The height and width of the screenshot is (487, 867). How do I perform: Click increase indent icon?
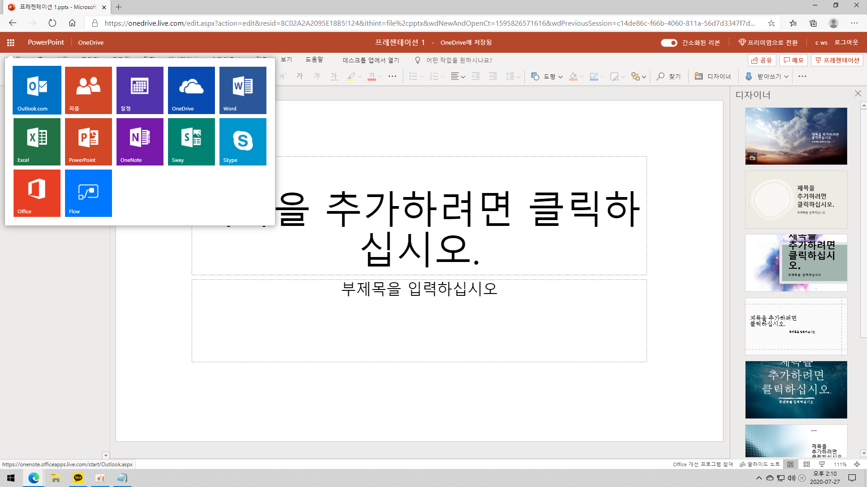point(493,77)
